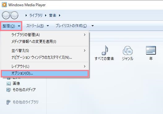
Task: Click the その他のメディア icon in sidebar
Action: pyautogui.click(x=9, y=90)
